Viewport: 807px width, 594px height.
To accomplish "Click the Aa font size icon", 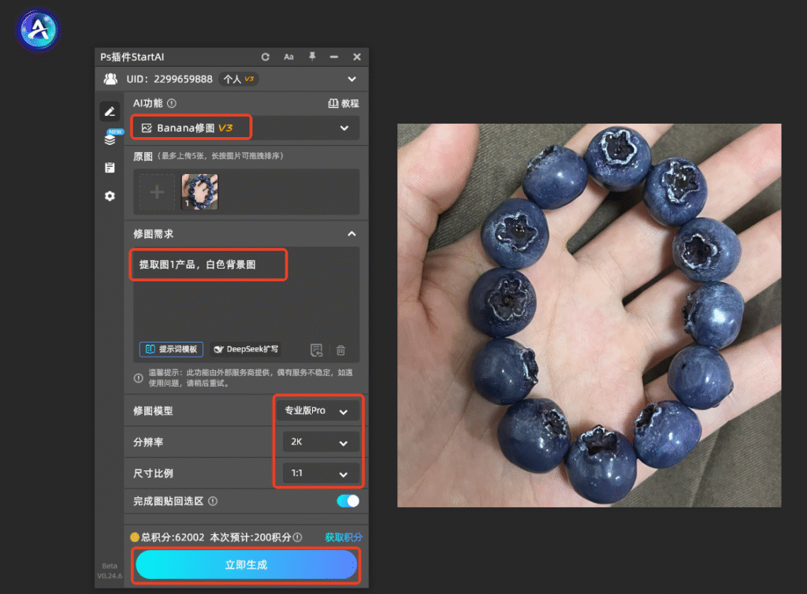I will [288, 57].
